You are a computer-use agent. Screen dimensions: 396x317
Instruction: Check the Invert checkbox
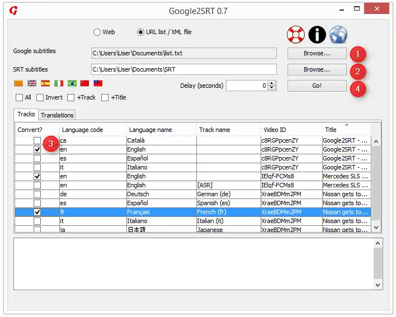pos(40,97)
